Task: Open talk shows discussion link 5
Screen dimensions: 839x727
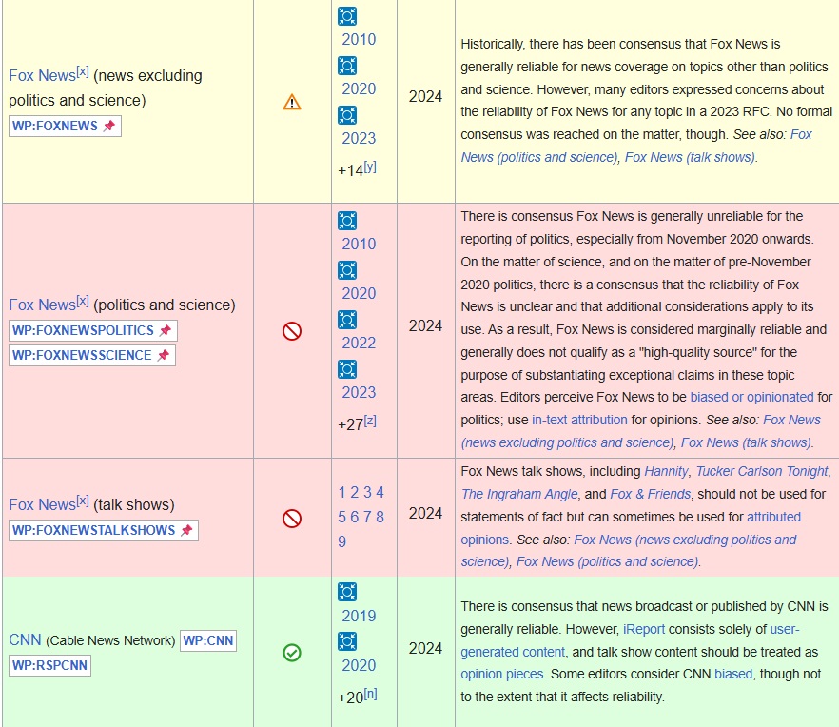Action: 341,517
